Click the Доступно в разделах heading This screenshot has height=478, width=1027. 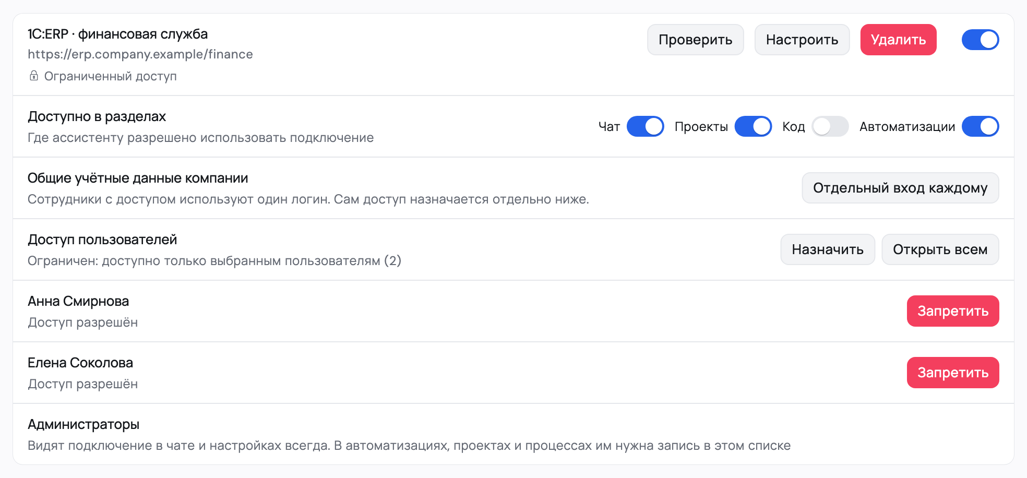(97, 116)
